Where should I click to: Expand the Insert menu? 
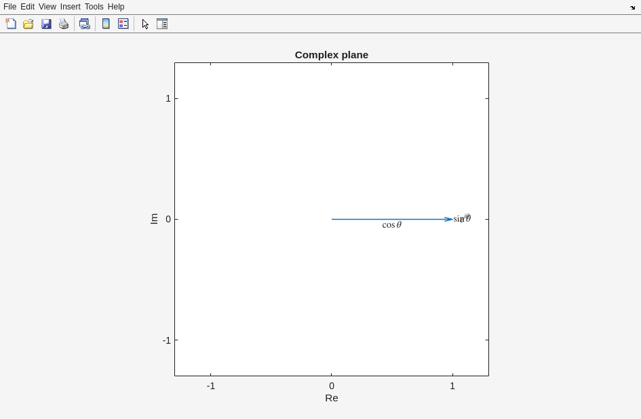pyautogui.click(x=70, y=7)
